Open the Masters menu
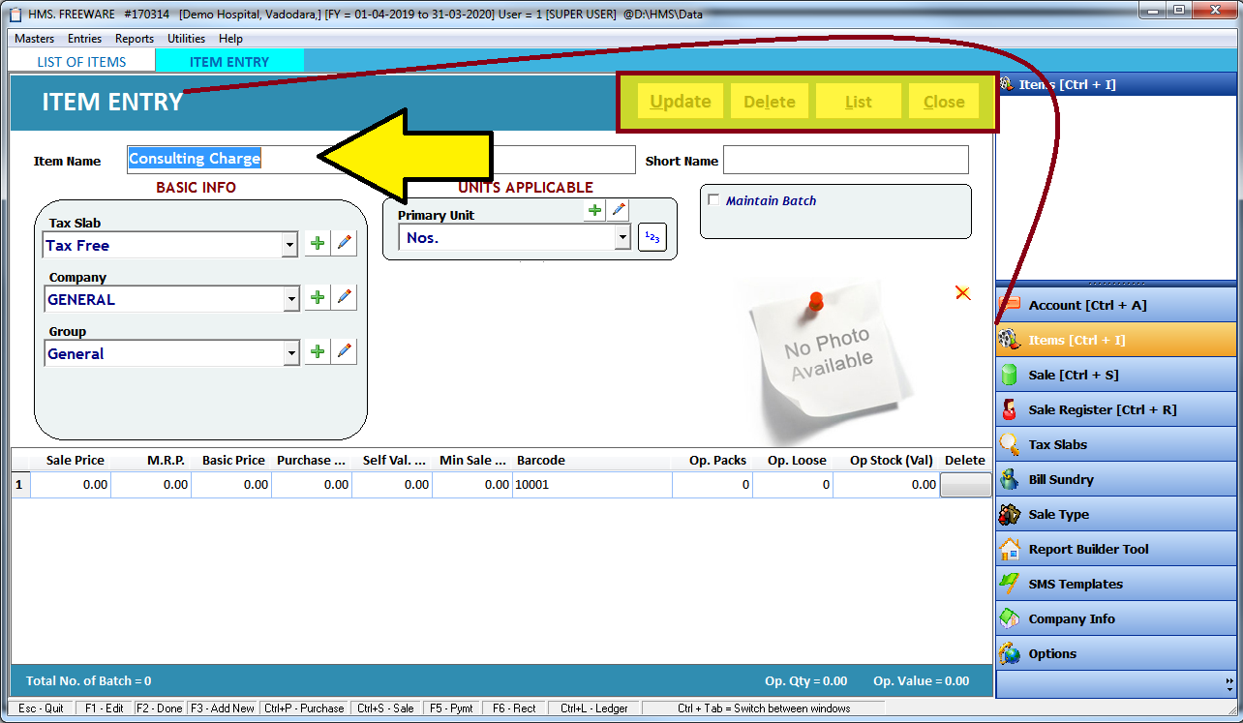The height and width of the screenshot is (723, 1243). 34,39
